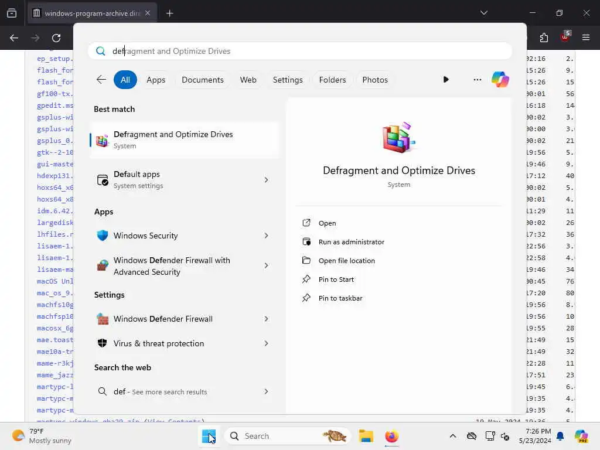Click the muted volume tray icon
Viewport: 600px width, 450px height.
pos(505,437)
